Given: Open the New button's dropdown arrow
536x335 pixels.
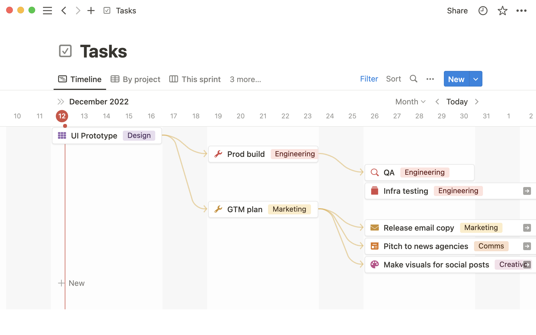Looking at the screenshot, I should pyautogui.click(x=475, y=79).
